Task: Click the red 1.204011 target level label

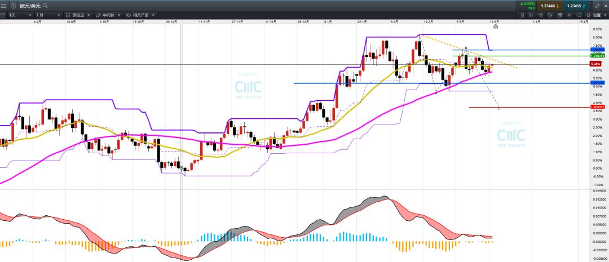Action: (597, 107)
